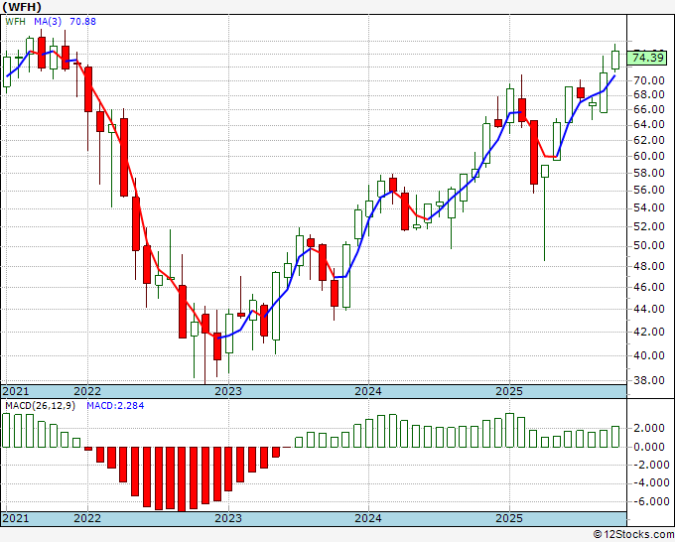Click the (WFH) chart title
Screen dimensions: 675x542
pyautogui.click(x=22, y=7)
